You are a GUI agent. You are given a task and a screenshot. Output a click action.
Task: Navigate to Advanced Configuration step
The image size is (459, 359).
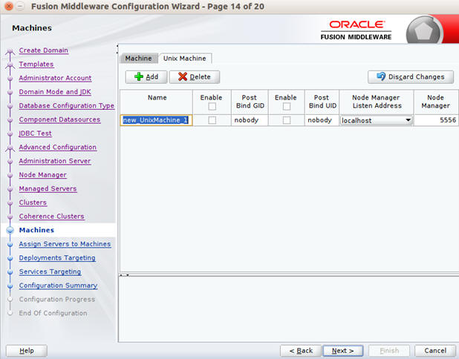[x=58, y=147]
